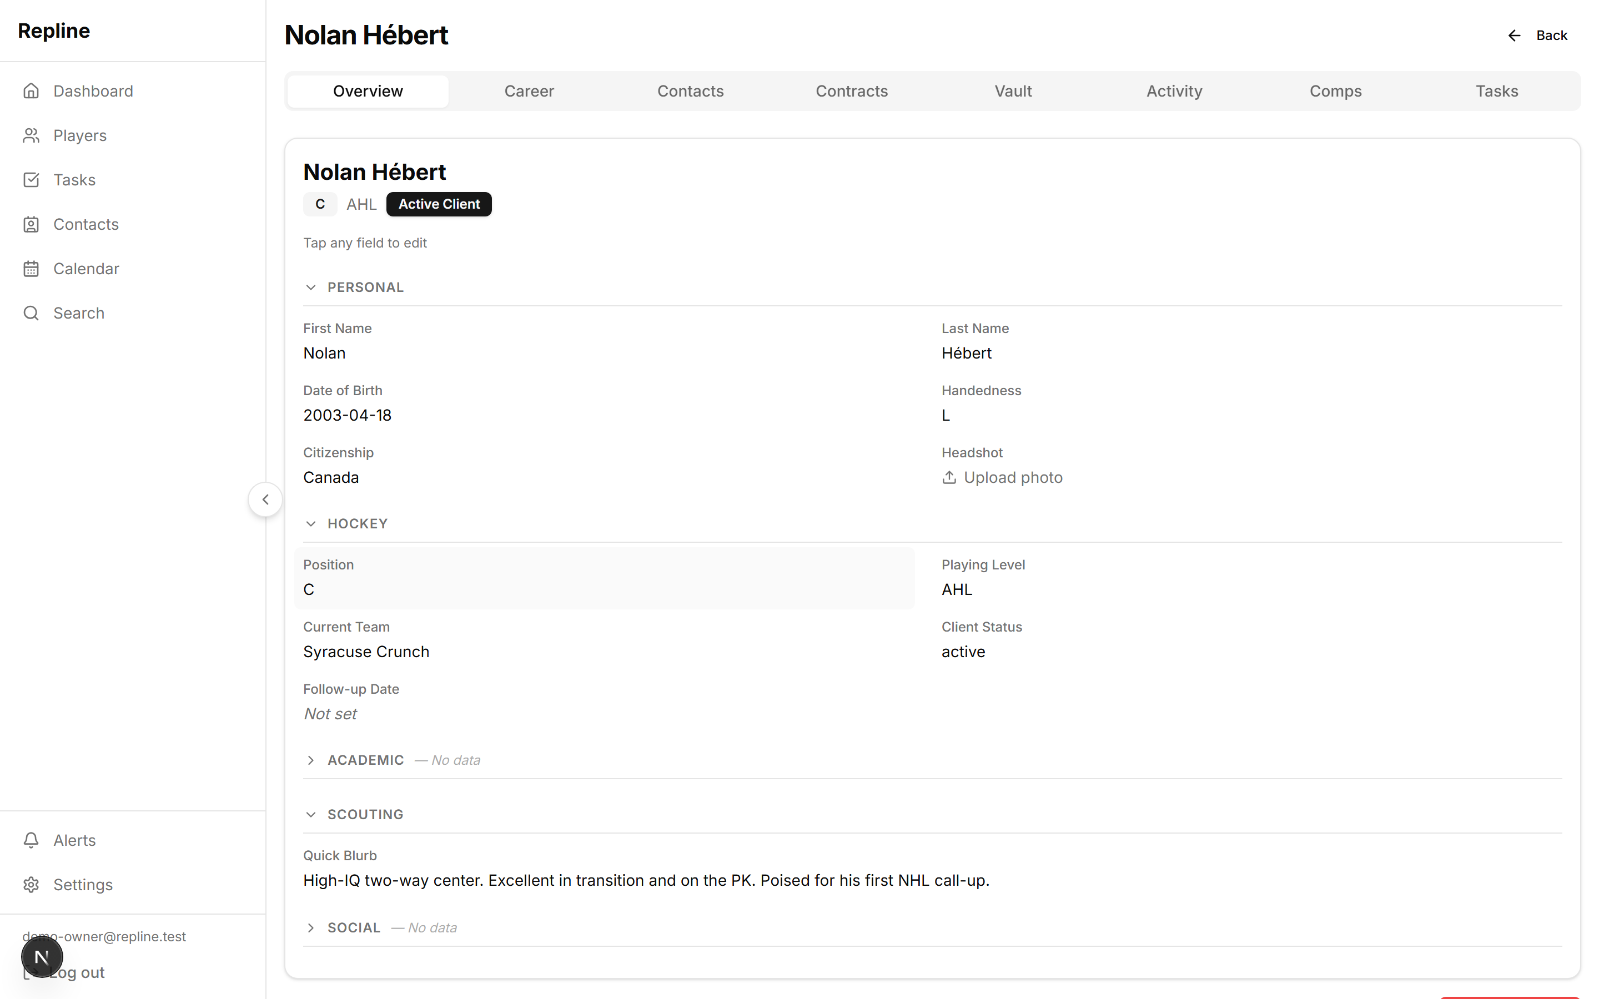Image resolution: width=1599 pixels, height=999 pixels.
Task: Open the Dashboard from the sidebar
Action: (93, 90)
